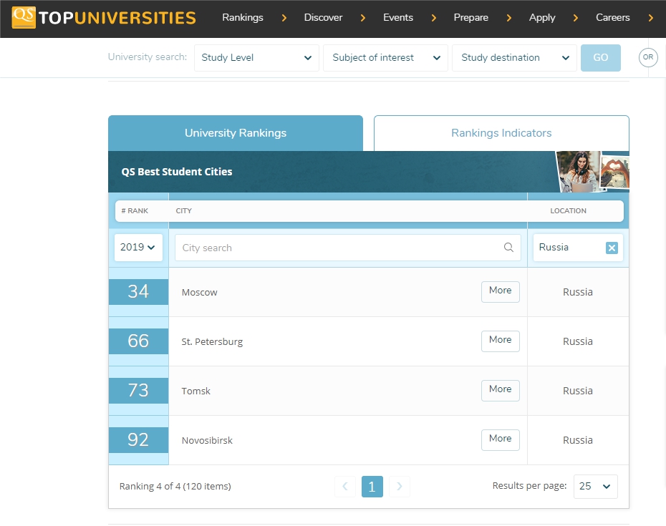The image size is (666, 526).
Task: Click More for Tomsk
Action: coord(501,390)
